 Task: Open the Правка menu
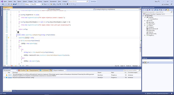tap(10, 2)
